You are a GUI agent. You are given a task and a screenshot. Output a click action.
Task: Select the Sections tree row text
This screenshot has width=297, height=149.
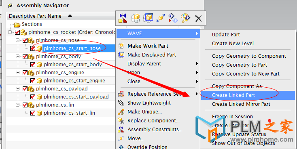pyautogui.click(x=32, y=24)
